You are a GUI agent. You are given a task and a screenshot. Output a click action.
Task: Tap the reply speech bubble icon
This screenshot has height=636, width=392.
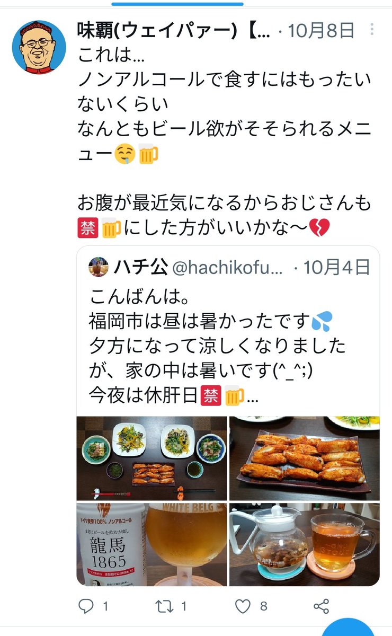(x=86, y=606)
